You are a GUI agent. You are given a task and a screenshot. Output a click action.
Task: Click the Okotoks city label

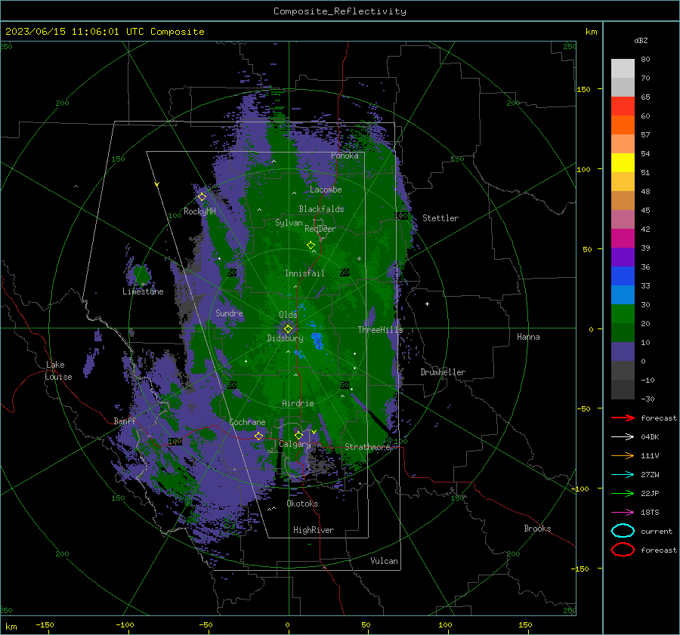[x=302, y=504]
